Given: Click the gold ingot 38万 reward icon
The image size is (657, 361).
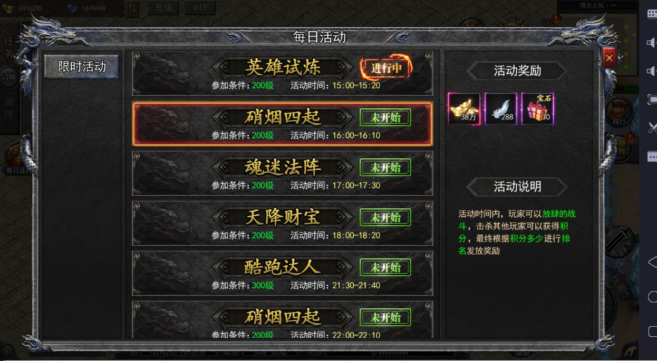Looking at the screenshot, I should click(464, 108).
